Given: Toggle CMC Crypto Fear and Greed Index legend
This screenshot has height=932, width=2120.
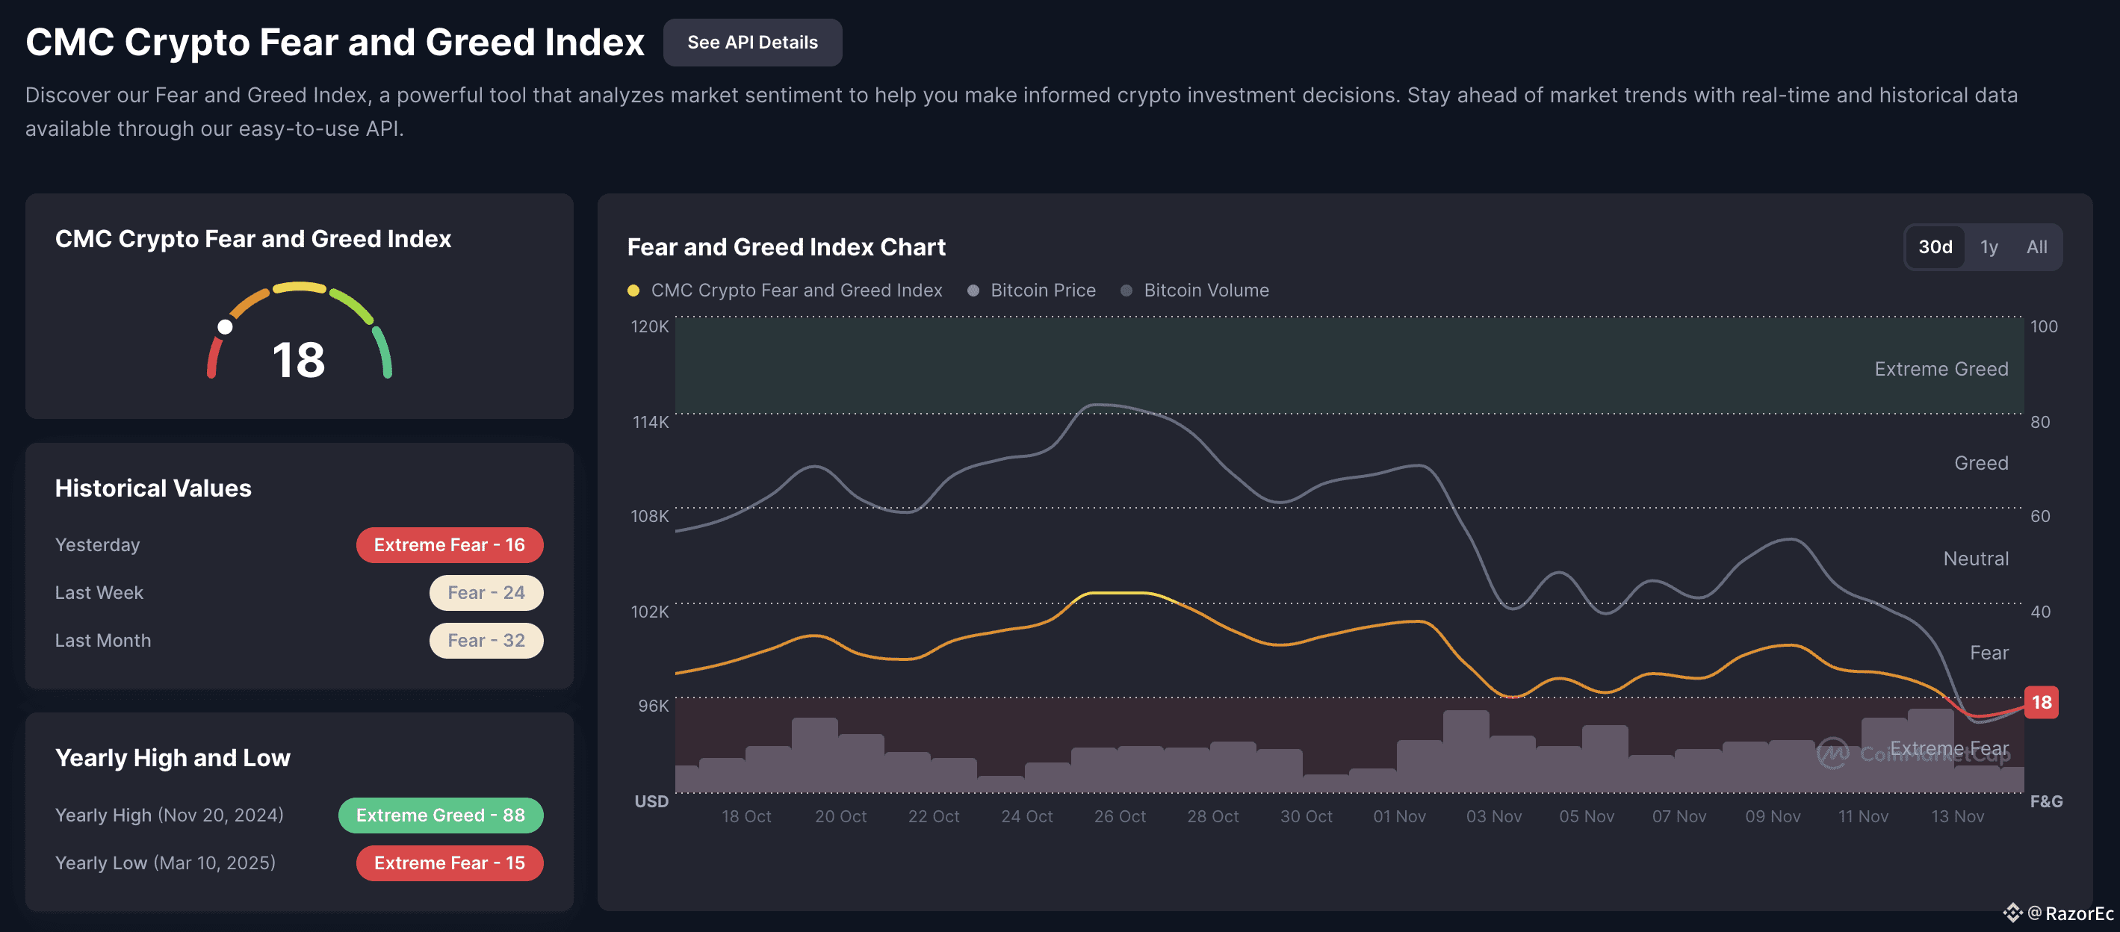Looking at the screenshot, I should point(795,291).
